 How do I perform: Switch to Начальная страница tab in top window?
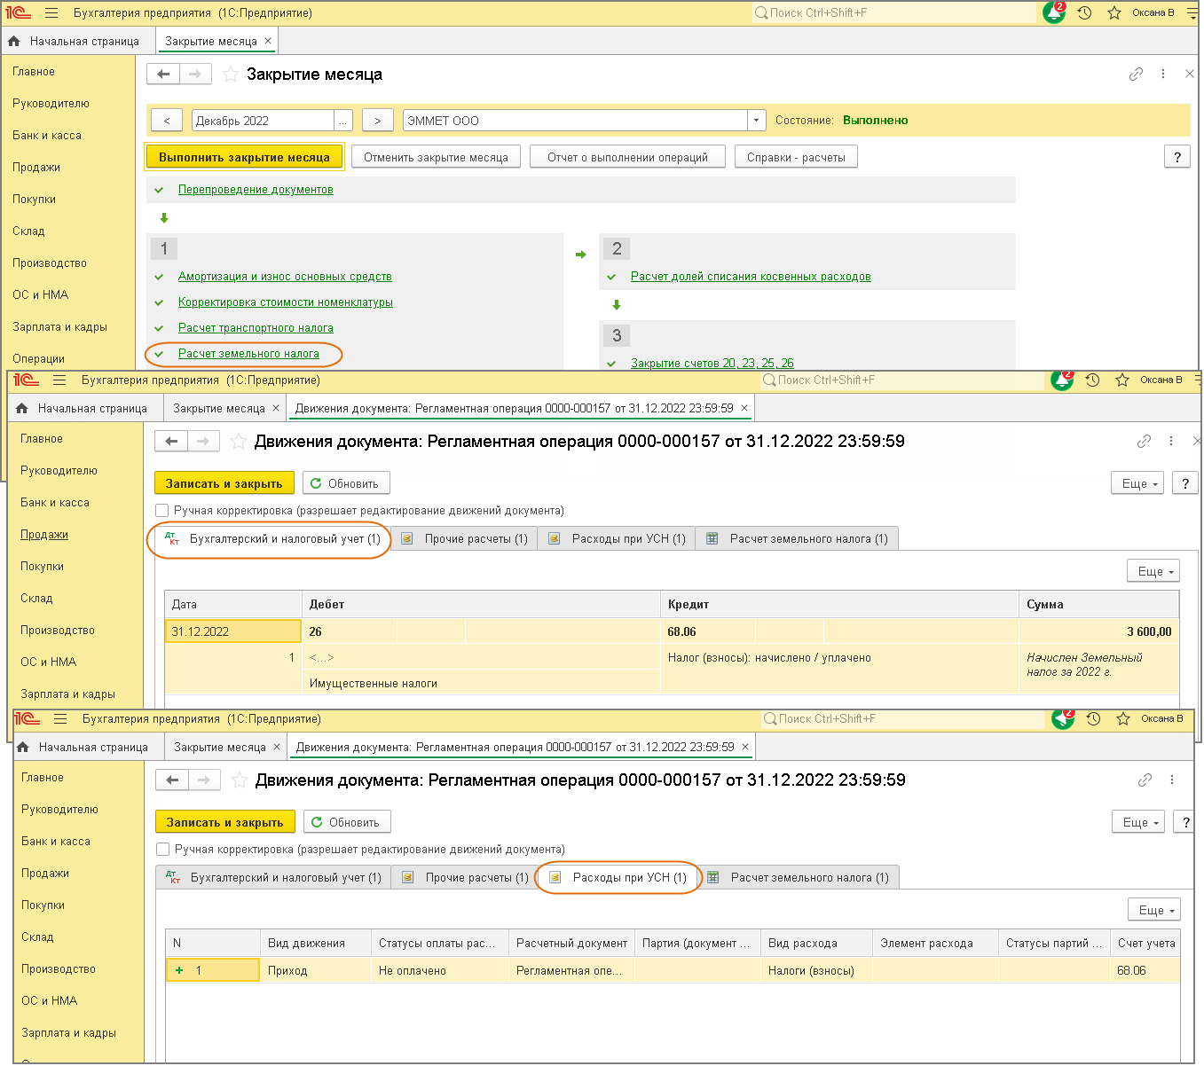pos(74,41)
